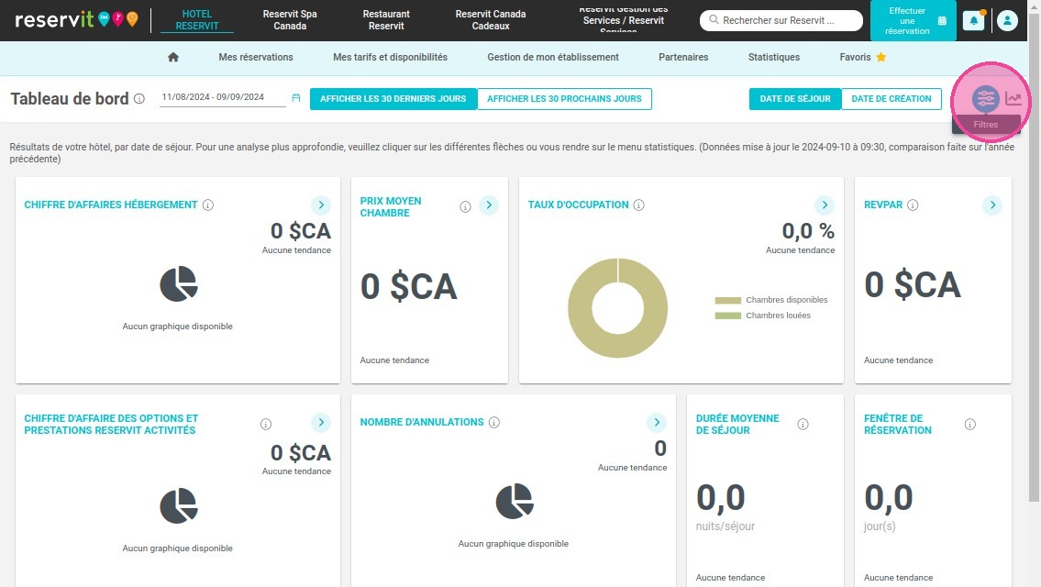Image resolution: width=1041 pixels, height=587 pixels.
Task: Click Effectuer une réservation button
Action: coord(914,20)
